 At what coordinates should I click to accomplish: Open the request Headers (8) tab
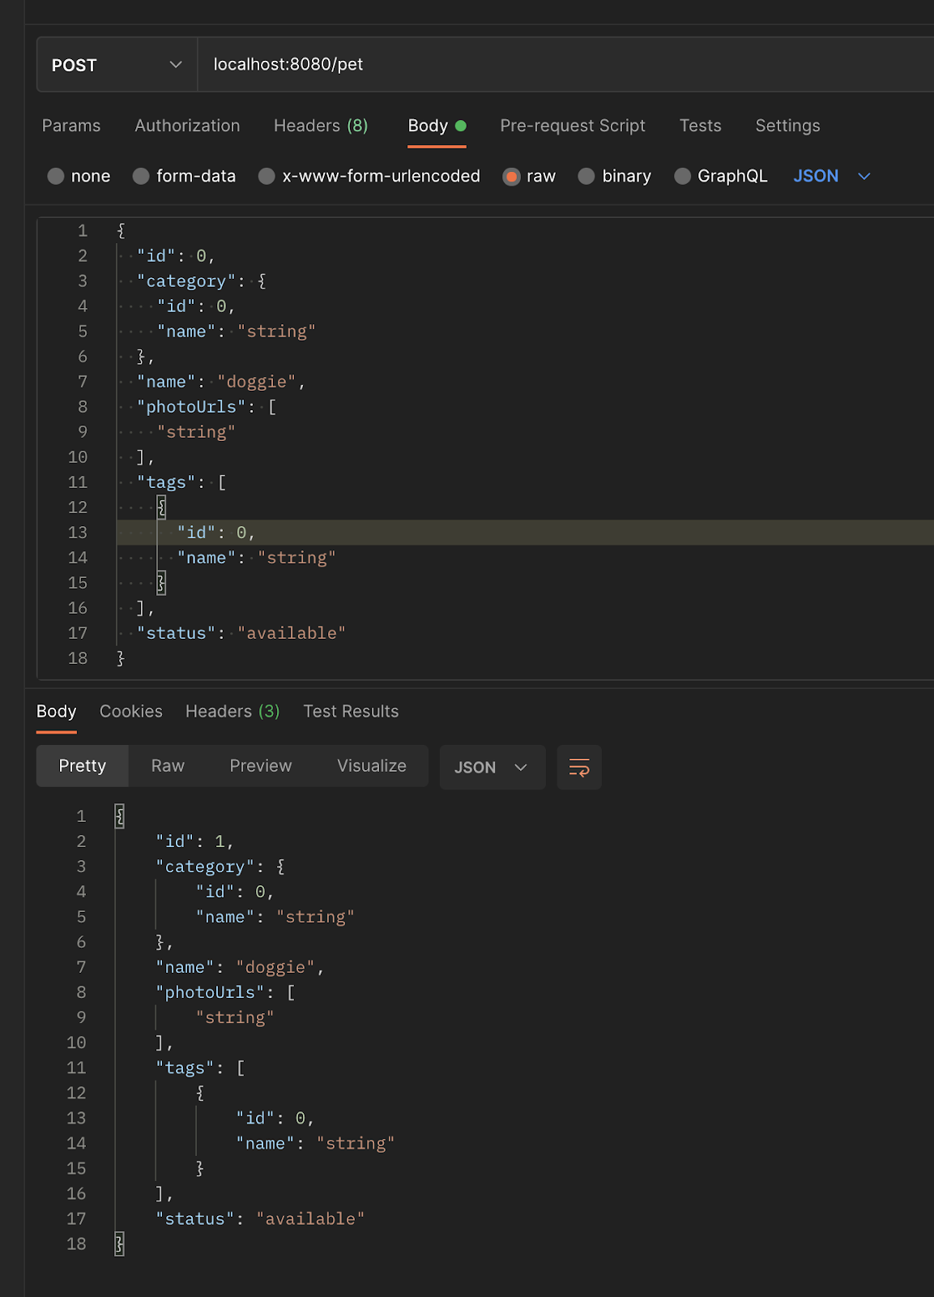[321, 126]
